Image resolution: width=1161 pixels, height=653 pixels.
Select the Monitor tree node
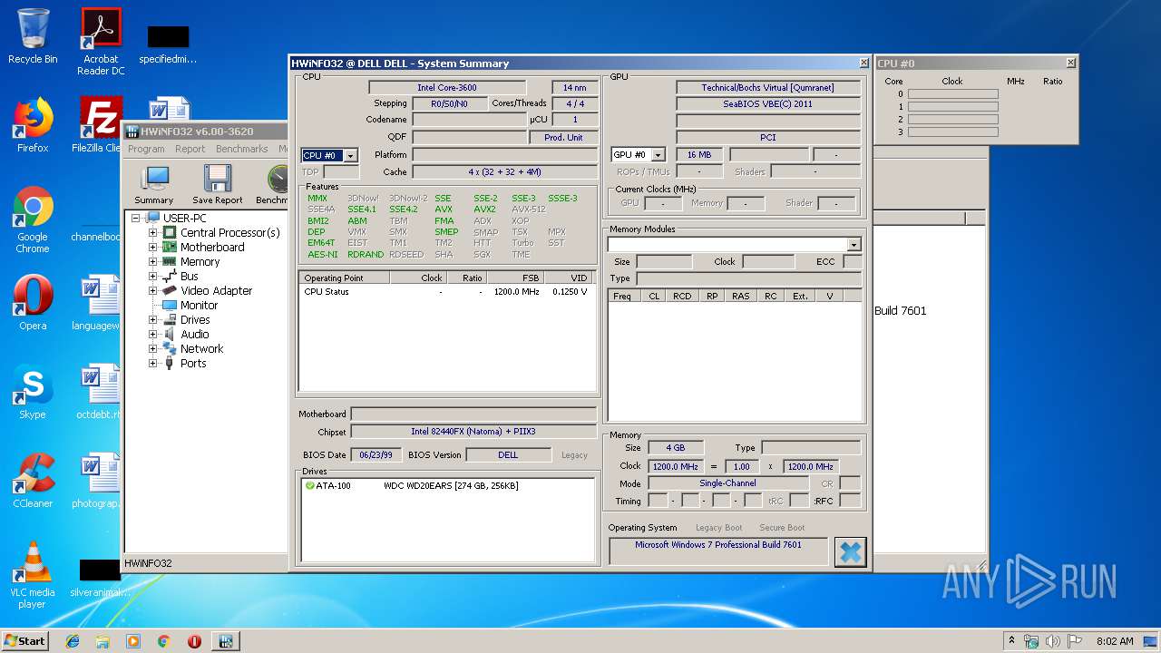click(199, 305)
